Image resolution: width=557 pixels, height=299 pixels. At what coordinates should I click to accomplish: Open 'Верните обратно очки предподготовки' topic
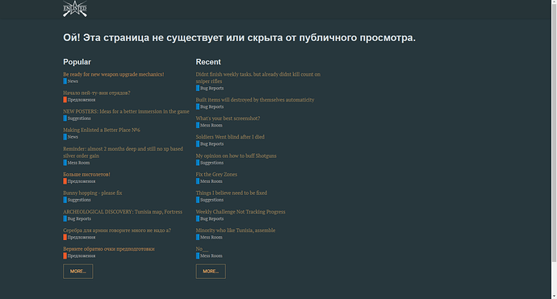point(109,249)
